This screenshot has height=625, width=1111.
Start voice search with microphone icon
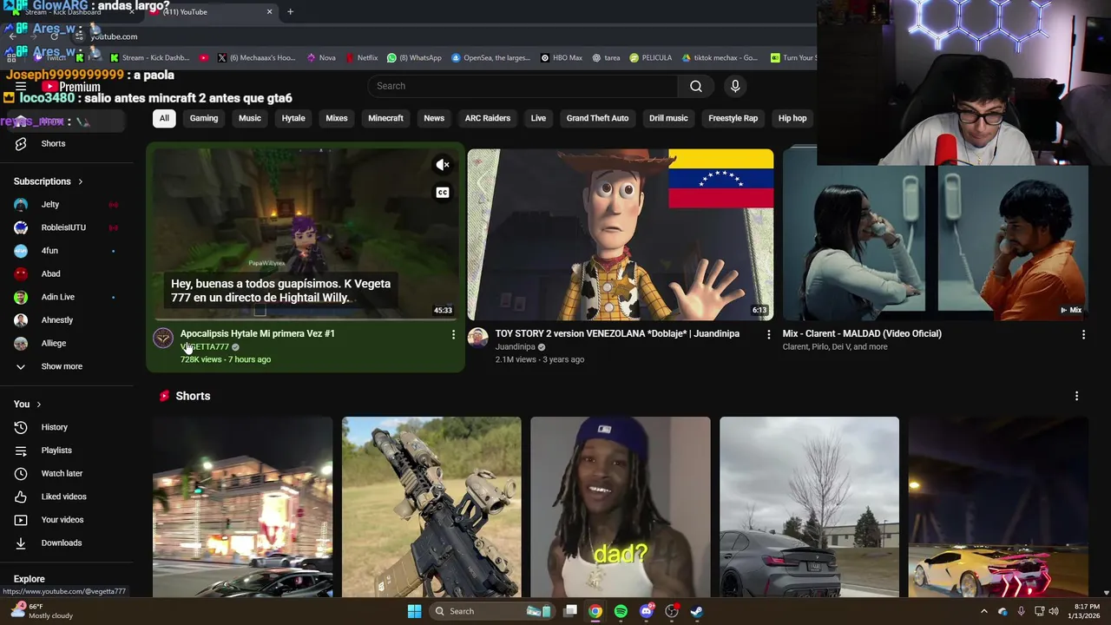tap(735, 86)
